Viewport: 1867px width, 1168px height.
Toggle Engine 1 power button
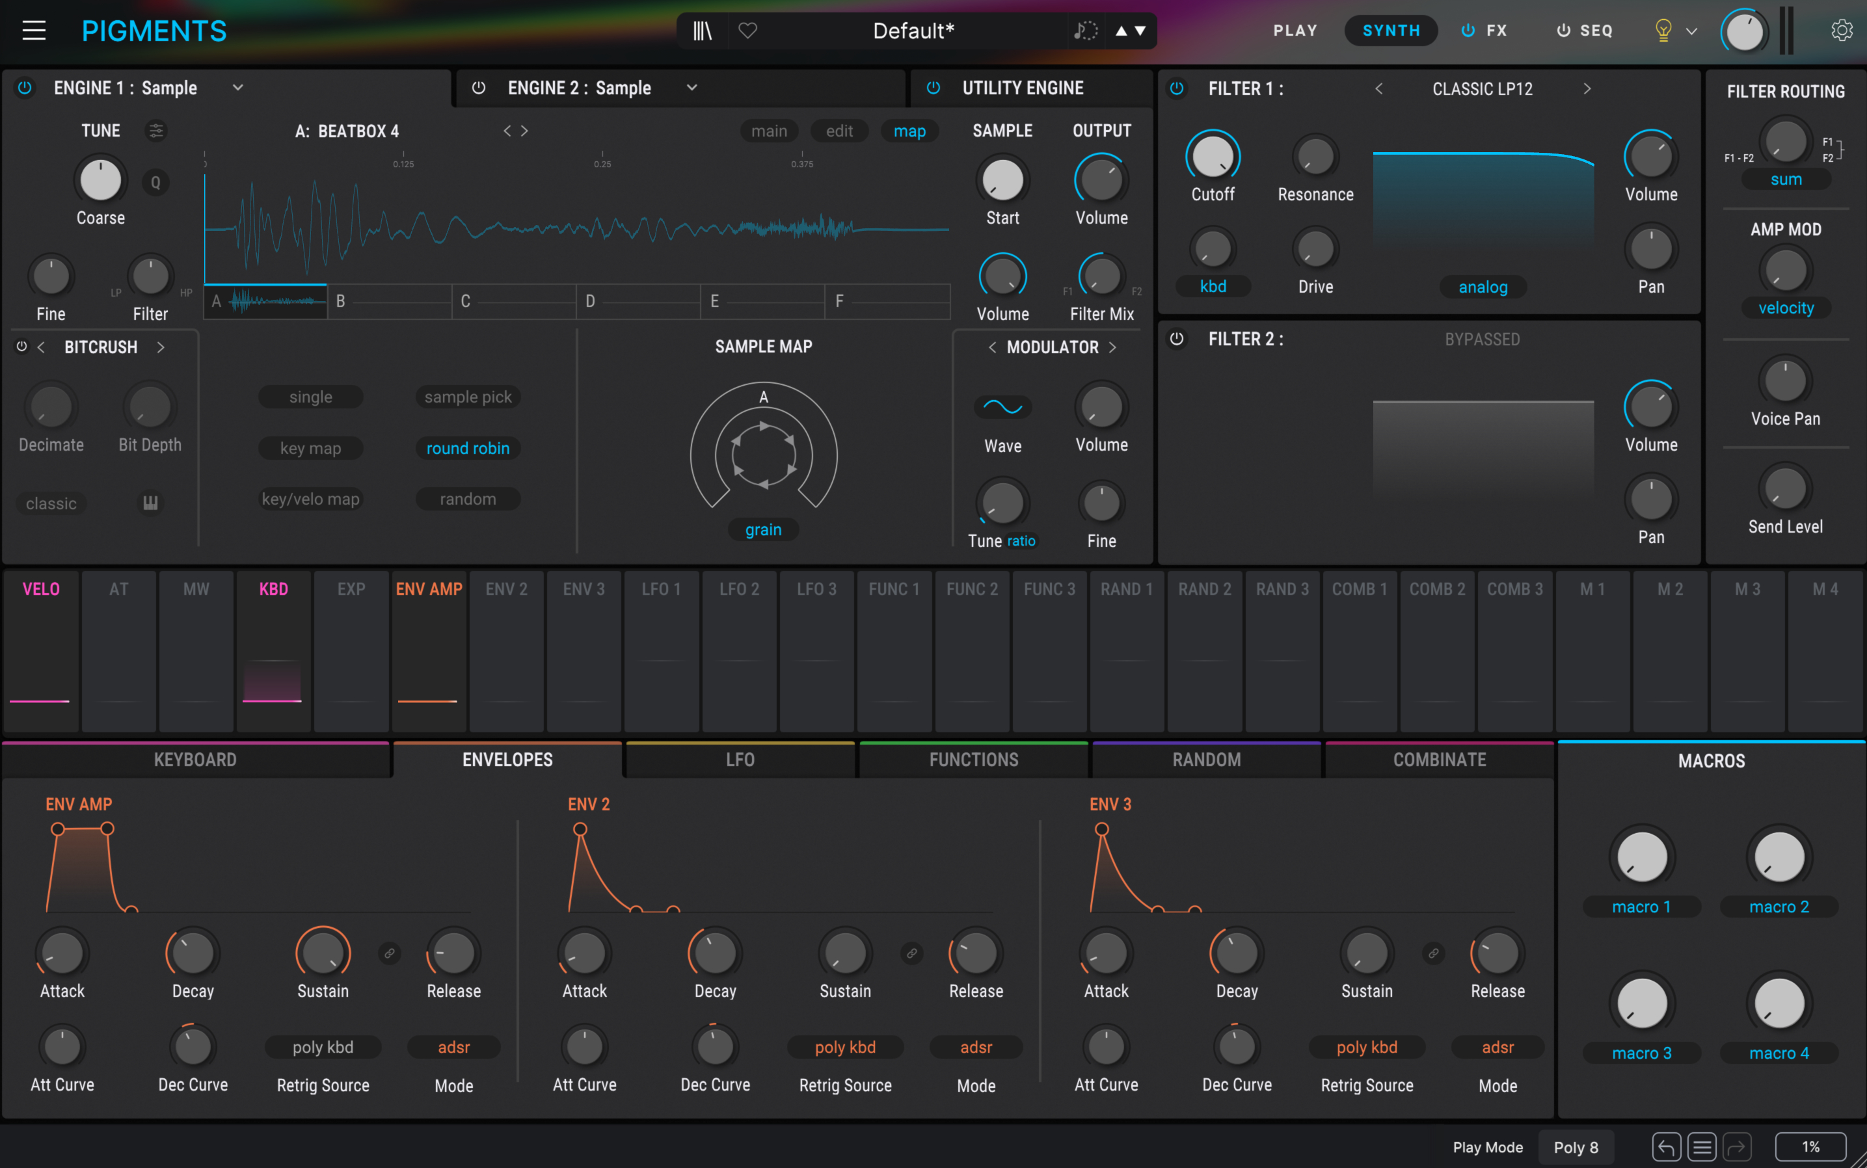(x=25, y=88)
